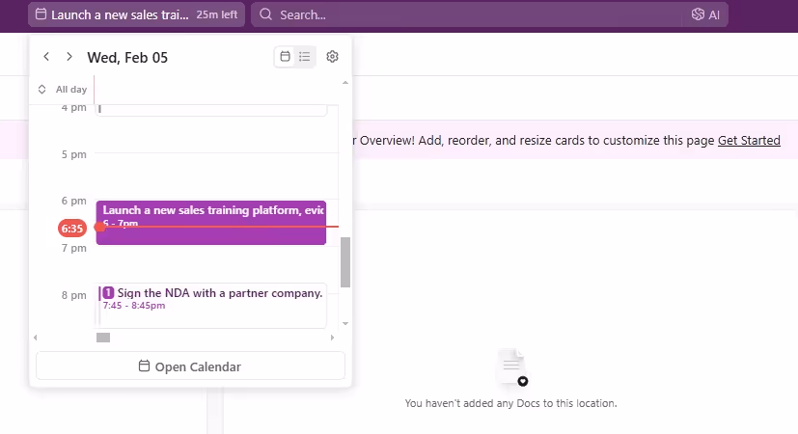Switch to agenda list view icon
The image size is (798, 434).
click(304, 57)
